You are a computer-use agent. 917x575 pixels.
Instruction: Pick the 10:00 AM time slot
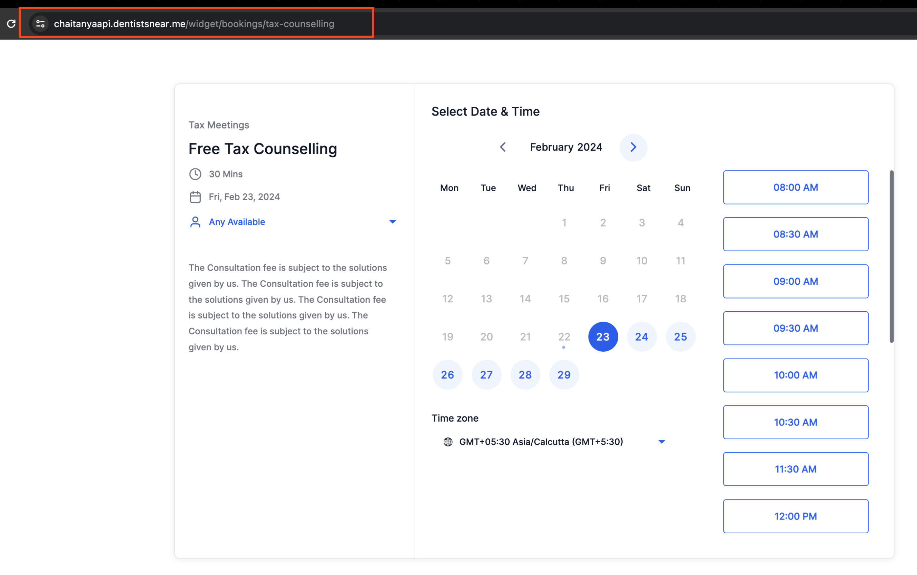(x=796, y=375)
